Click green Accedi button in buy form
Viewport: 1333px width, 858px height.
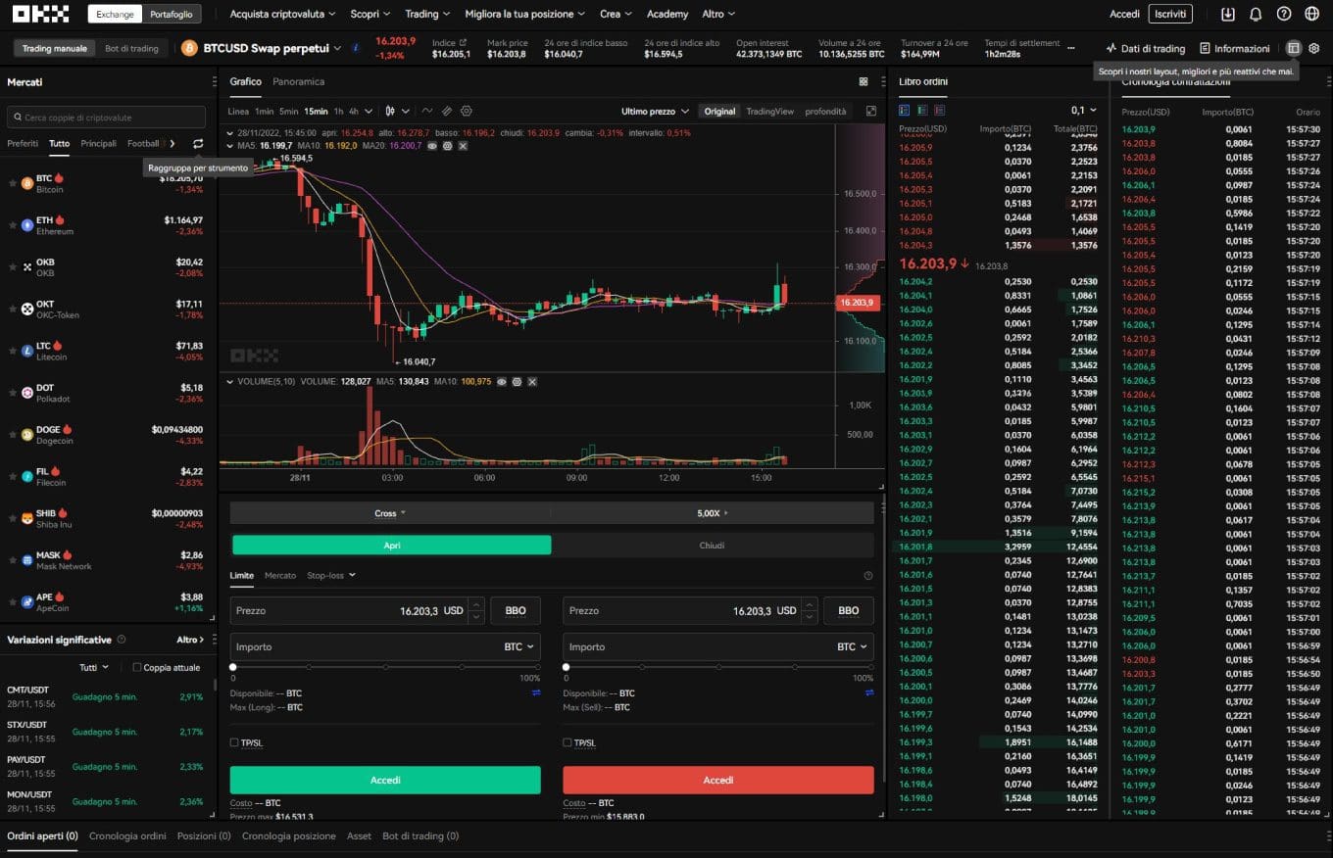click(x=385, y=780)
